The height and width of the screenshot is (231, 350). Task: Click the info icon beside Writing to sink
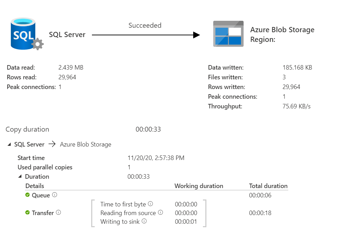point(144,221)
